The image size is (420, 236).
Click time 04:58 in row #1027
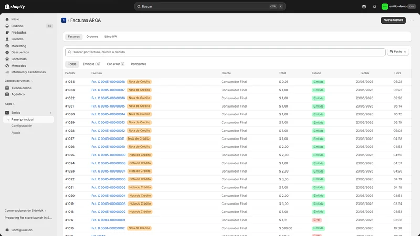point(398,138)
